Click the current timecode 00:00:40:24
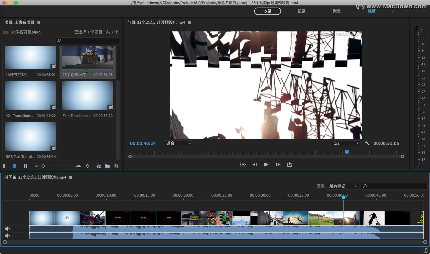 [143, 143]
